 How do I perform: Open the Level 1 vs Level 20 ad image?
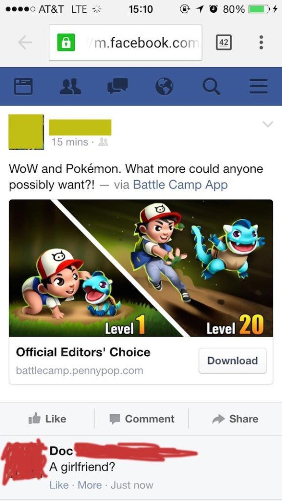point(141,268)
